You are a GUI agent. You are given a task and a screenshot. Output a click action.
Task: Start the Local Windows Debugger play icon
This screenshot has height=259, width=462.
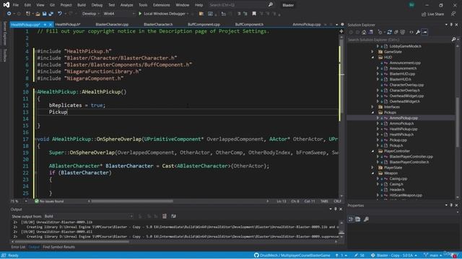click(140, 14)
